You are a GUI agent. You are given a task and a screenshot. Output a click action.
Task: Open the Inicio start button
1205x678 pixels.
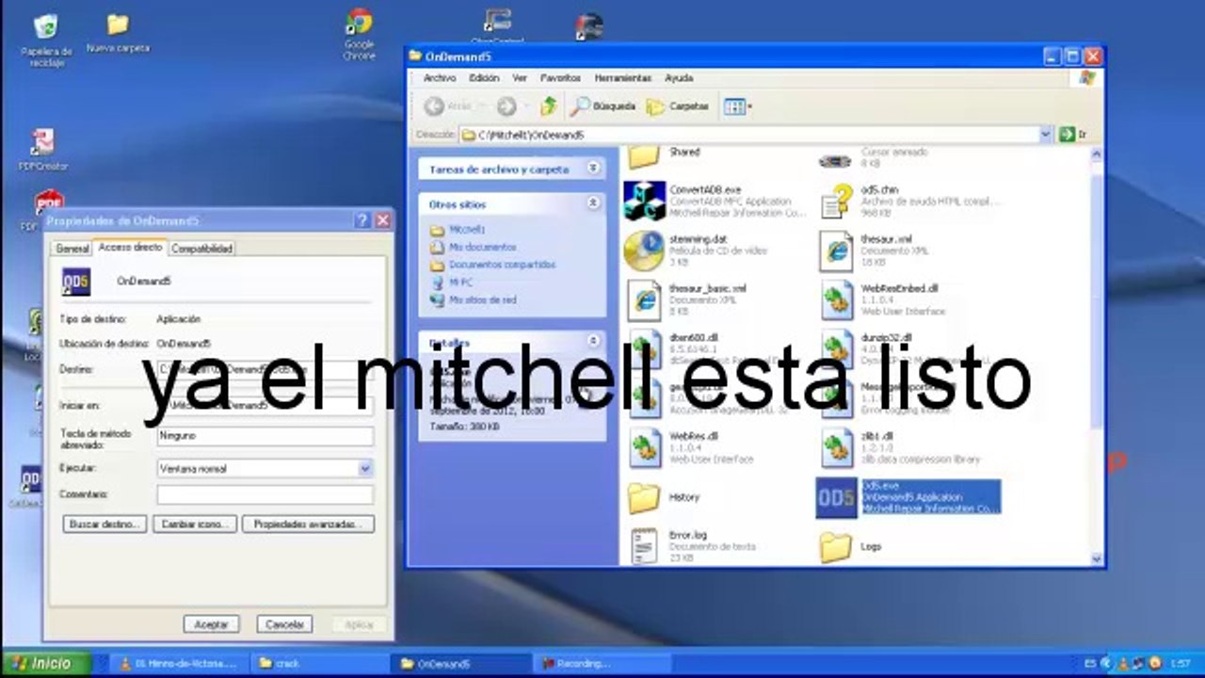tap(45, 663)
